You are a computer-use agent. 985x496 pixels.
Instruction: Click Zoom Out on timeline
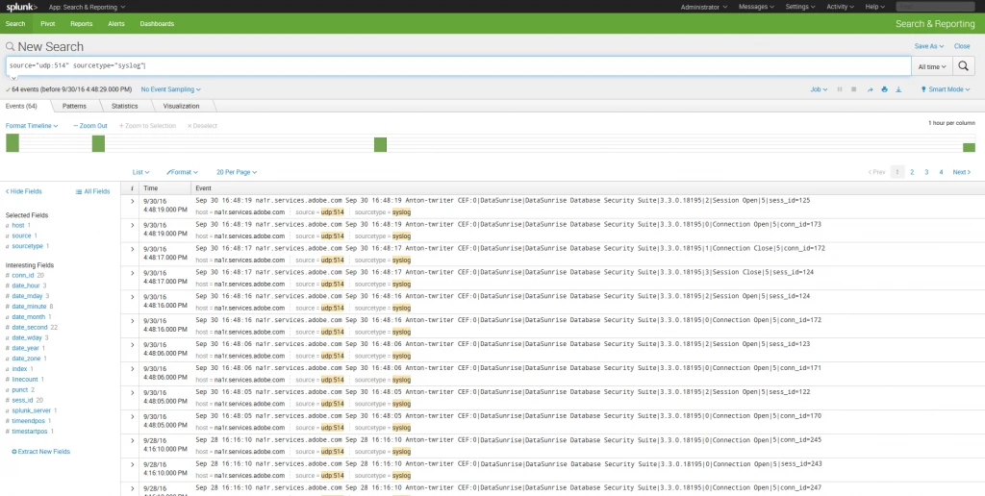[x=90, y=126]
